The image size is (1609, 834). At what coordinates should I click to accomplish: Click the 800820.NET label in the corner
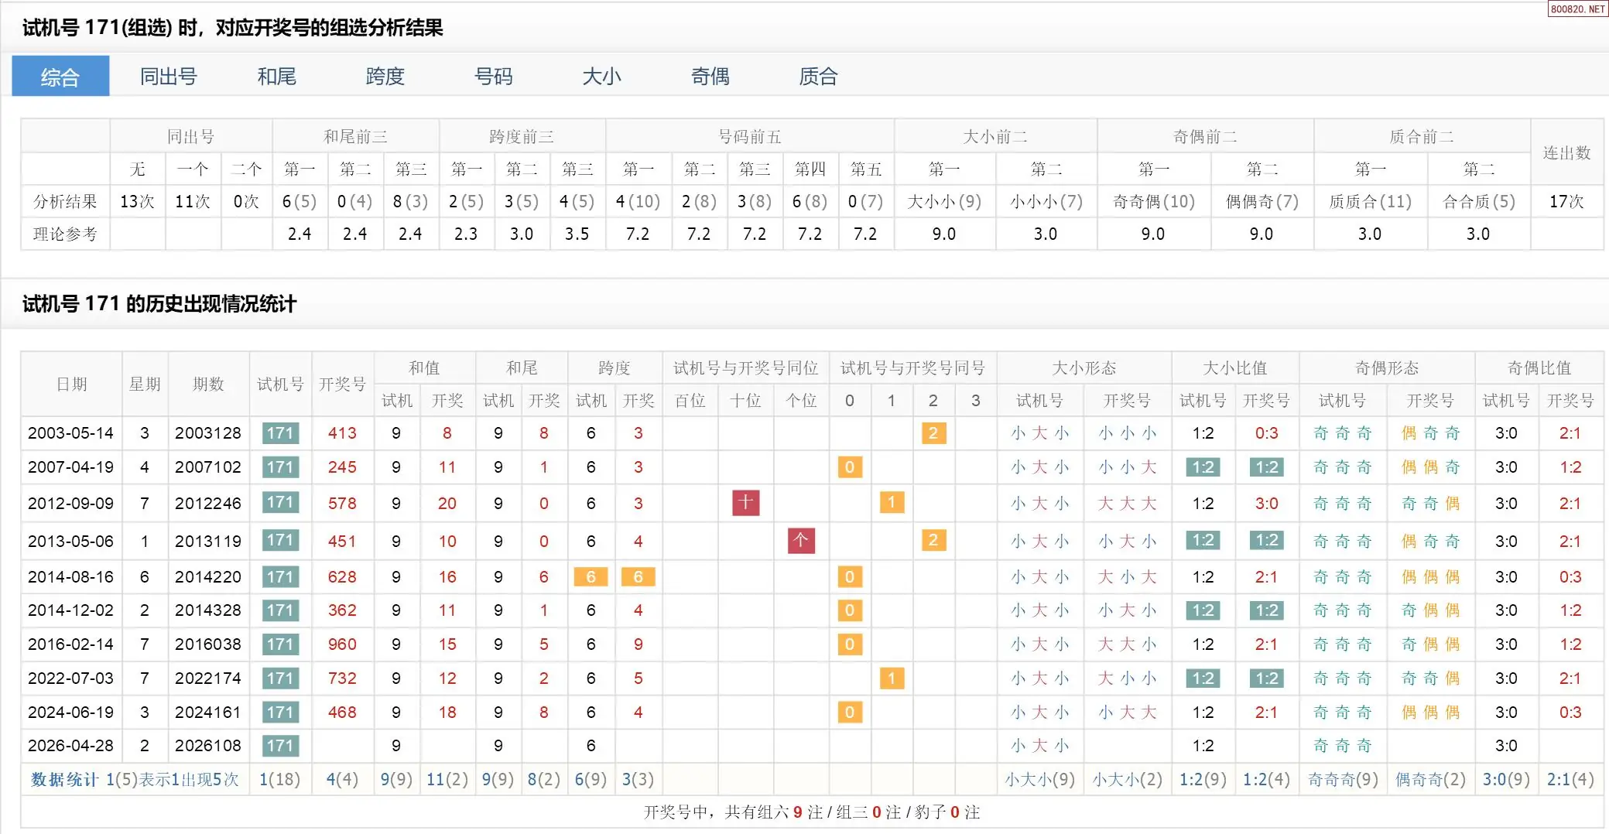click(x=1577, y=9)
